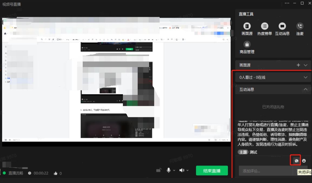Click the 直播工具 panel heading
Viewport: 312px width, 183px height.
pyautogui.click(x=246, y=14)
